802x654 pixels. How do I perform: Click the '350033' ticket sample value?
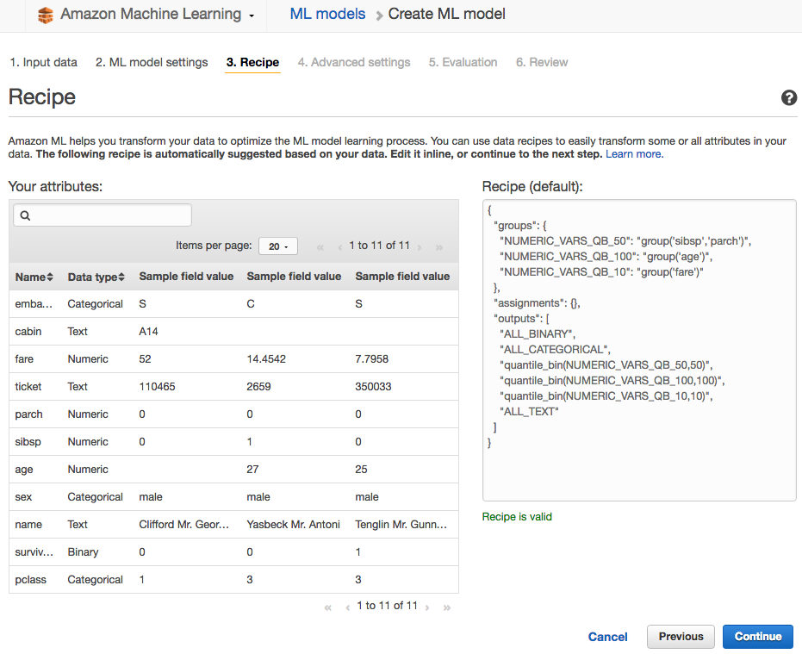(x=373, y=387)
